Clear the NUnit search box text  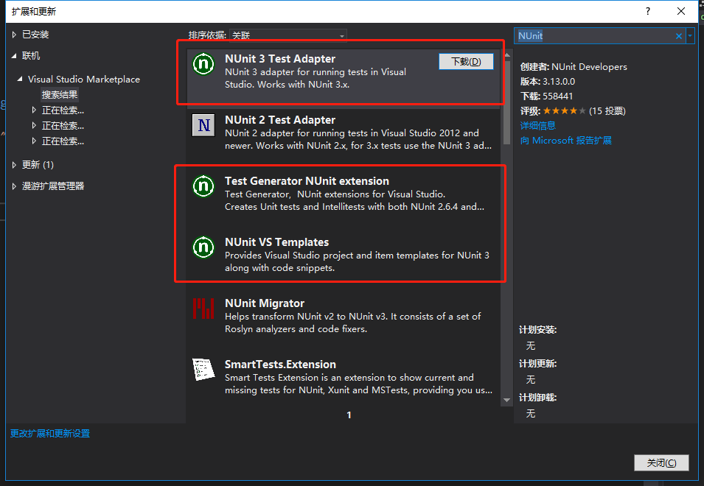click(679, 35)
